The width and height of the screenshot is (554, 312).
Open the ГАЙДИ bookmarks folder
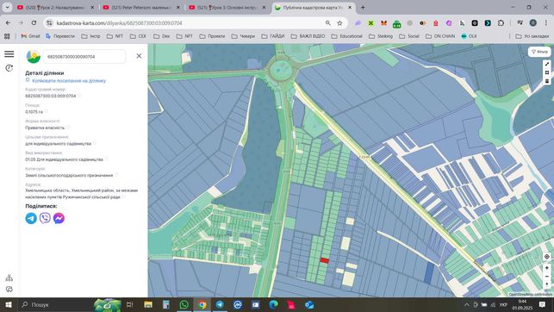coord(273,36)
